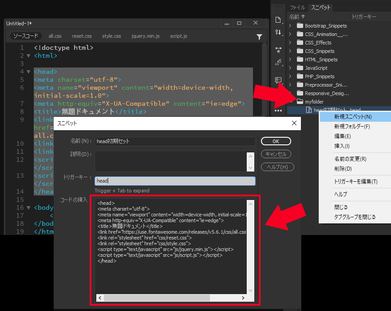This screenshot has height=311, width=391.
Task: Switch to the スニペット panel tab
Action: point(321,8)
